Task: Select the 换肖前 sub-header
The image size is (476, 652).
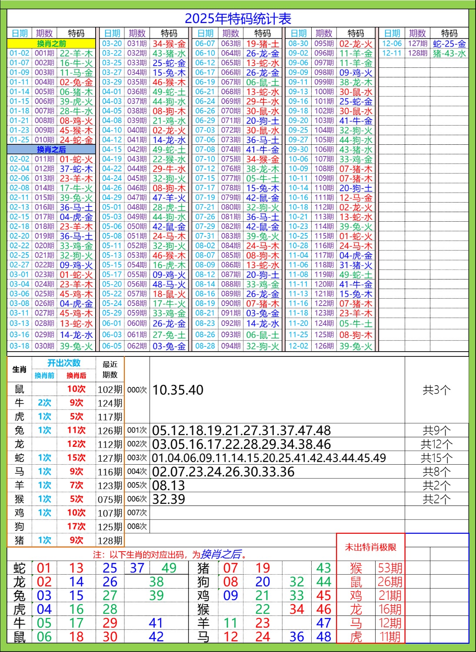Action: coord(44,376)
